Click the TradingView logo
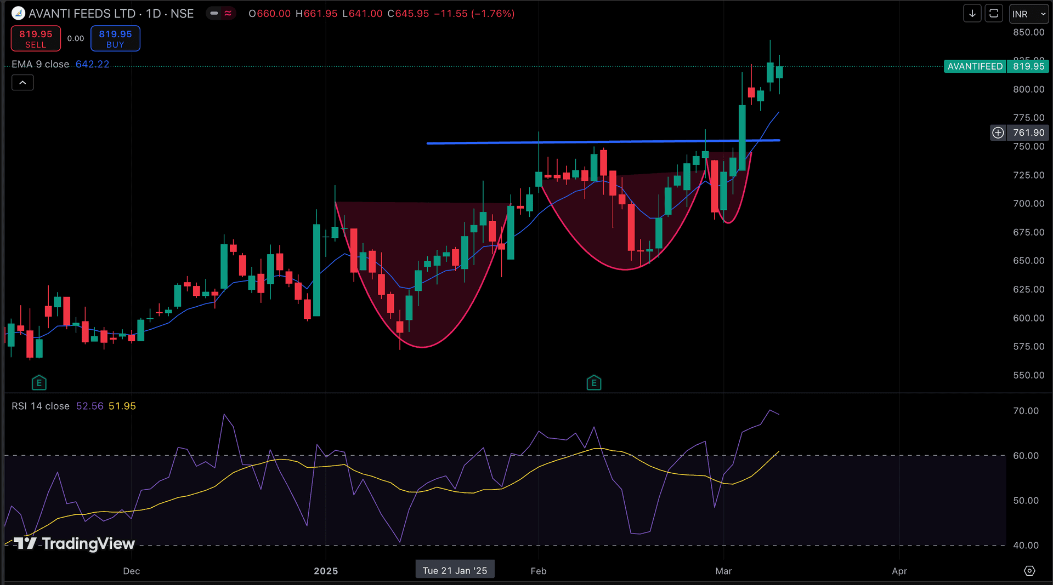The width and height of the screenshot is (1053, 585). 74,543
